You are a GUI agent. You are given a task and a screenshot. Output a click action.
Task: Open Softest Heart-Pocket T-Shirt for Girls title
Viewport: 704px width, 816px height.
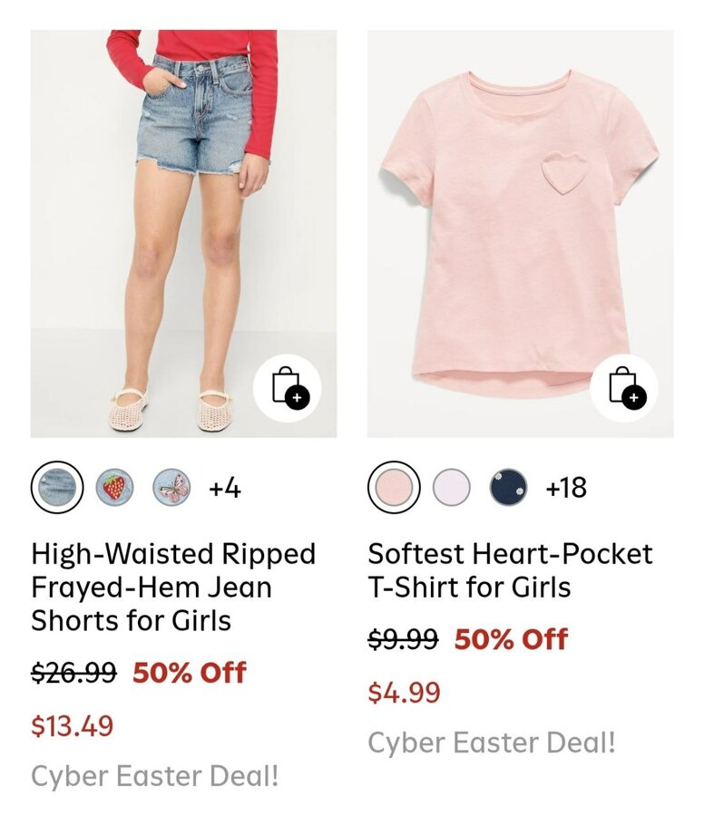pyautogui.click(x=510, y=570)
